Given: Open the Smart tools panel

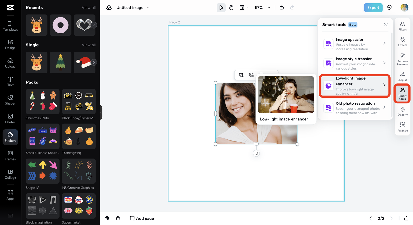Looking at the screenshot, I should (402, 94).
